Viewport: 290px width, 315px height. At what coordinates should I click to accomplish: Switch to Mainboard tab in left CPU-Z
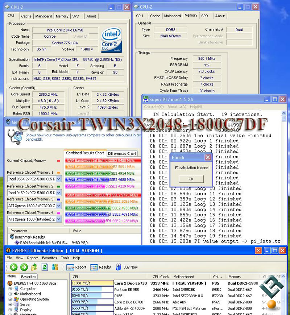point(43,16)
